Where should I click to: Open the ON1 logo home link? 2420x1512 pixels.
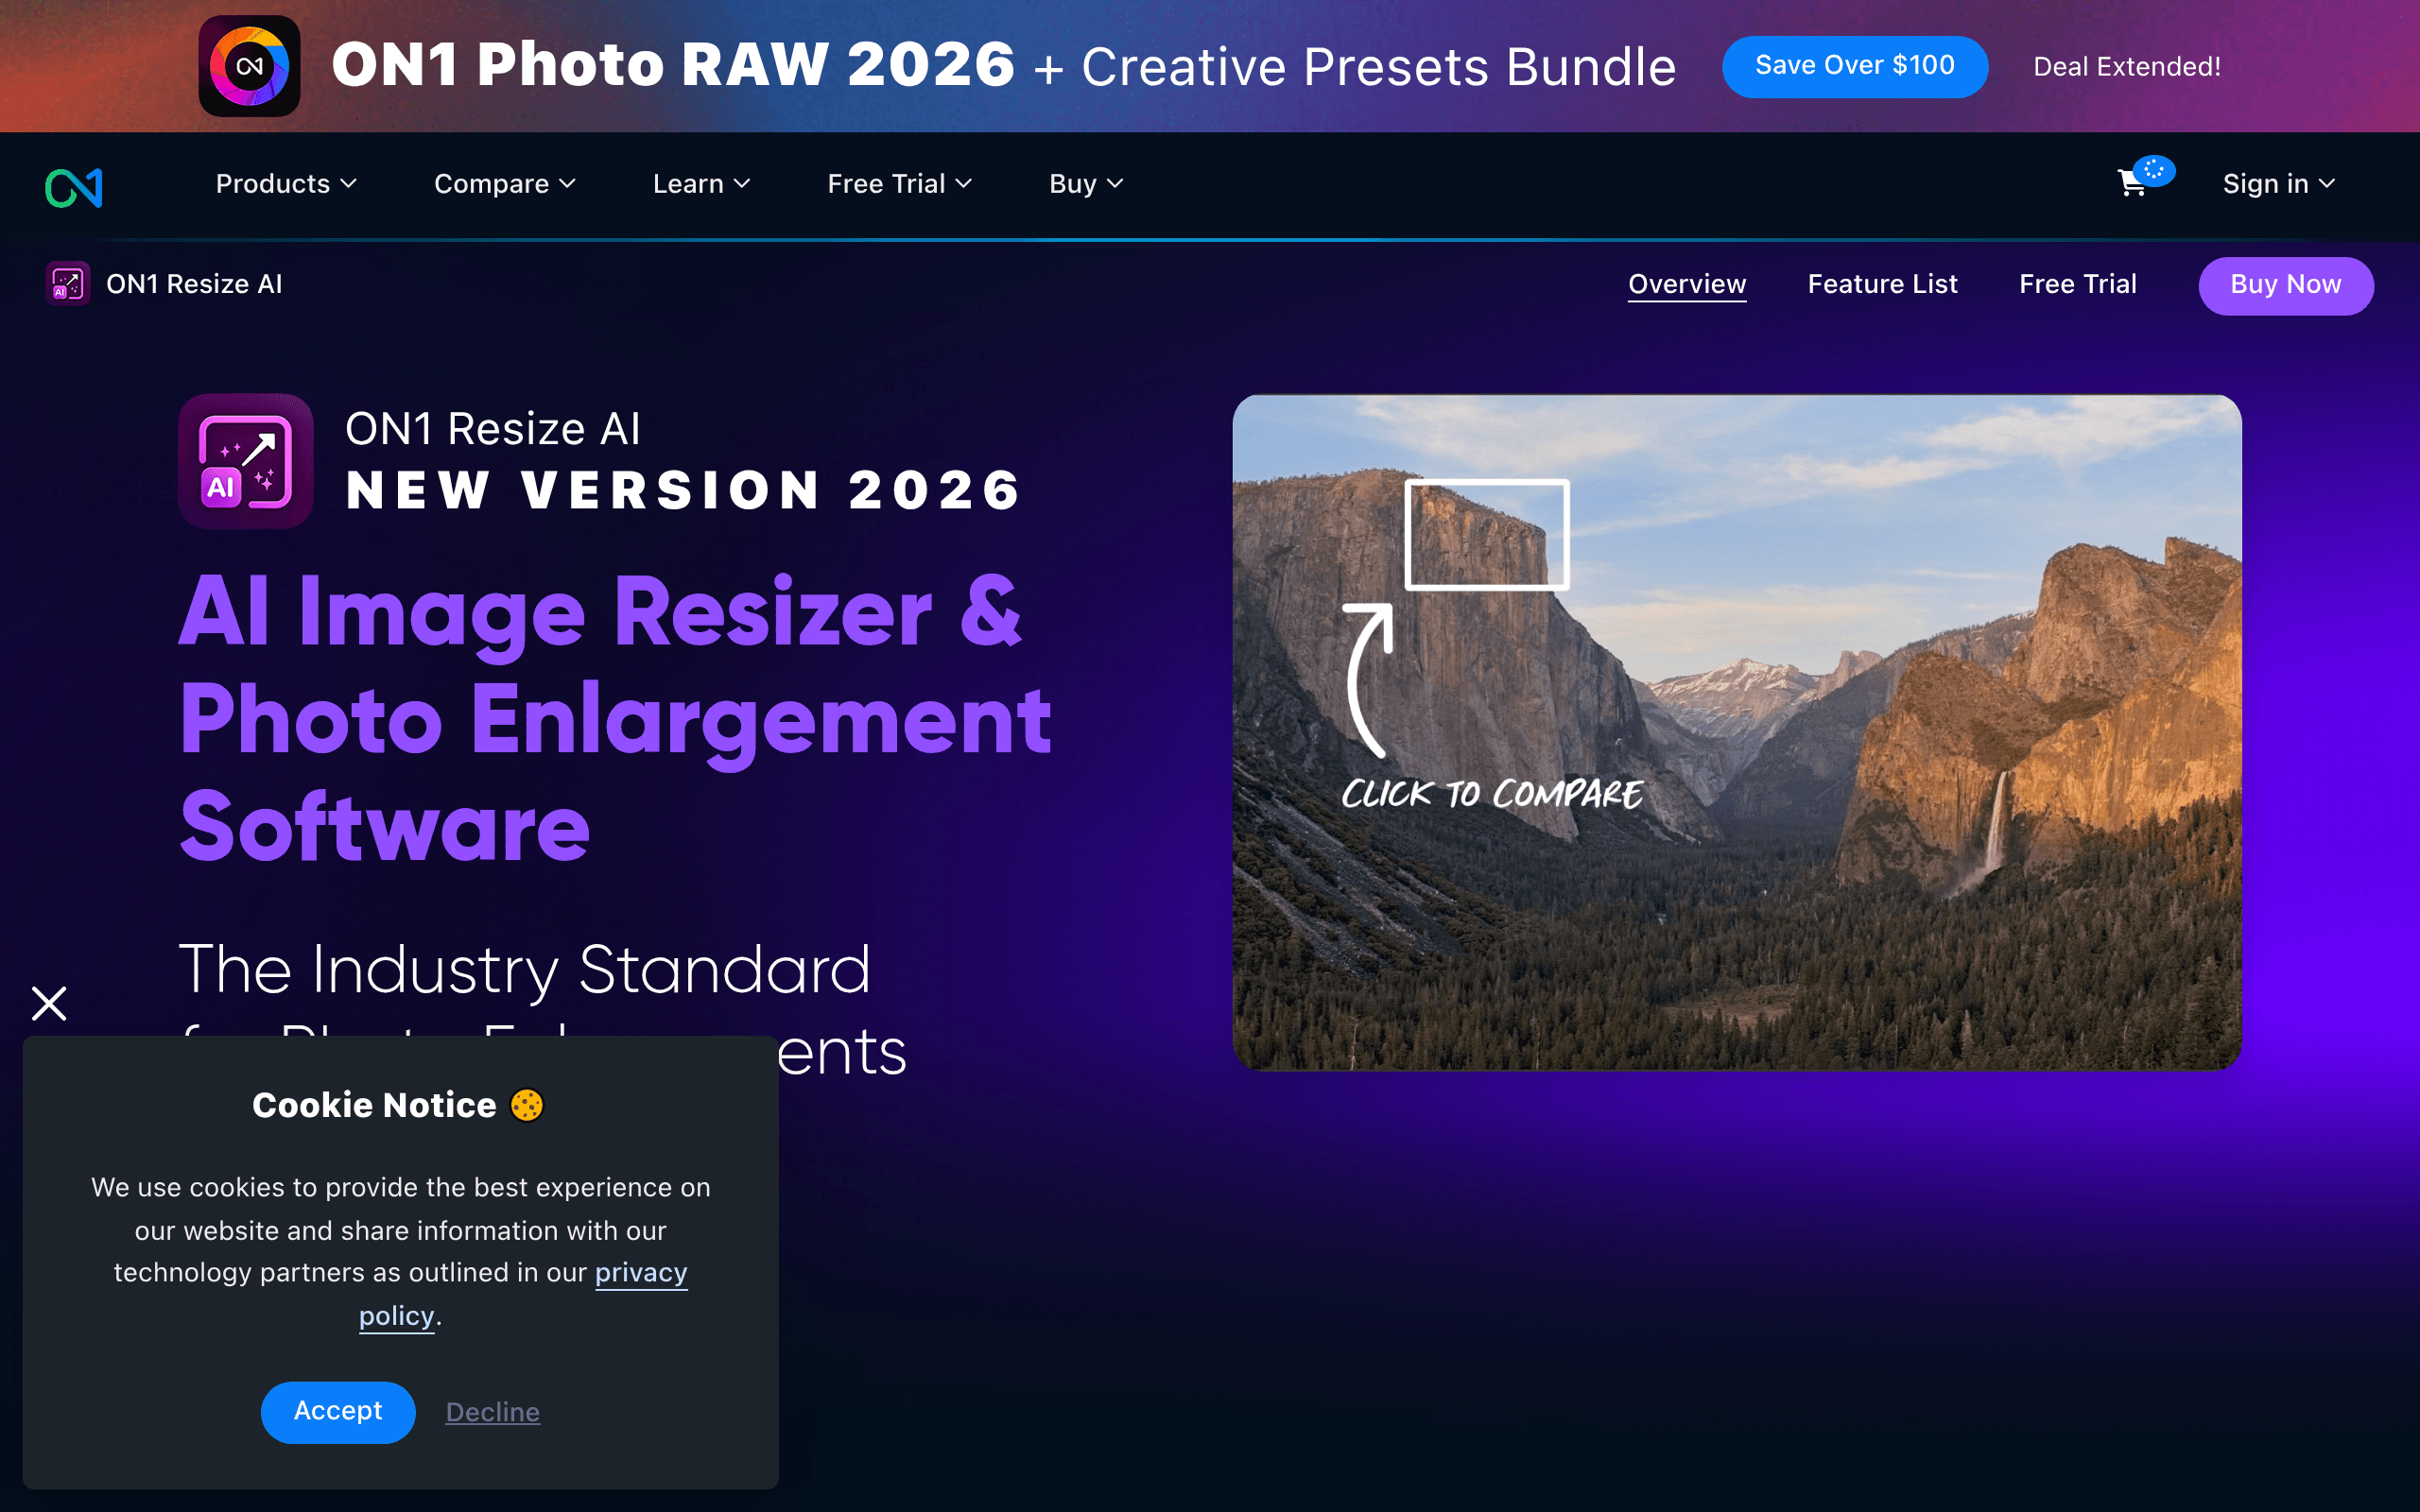74,187
